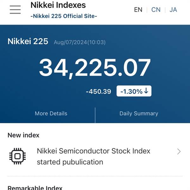This screenshot has width=190, height=190.
Task: Click the started pubulication text line
Action: (70, 162)
